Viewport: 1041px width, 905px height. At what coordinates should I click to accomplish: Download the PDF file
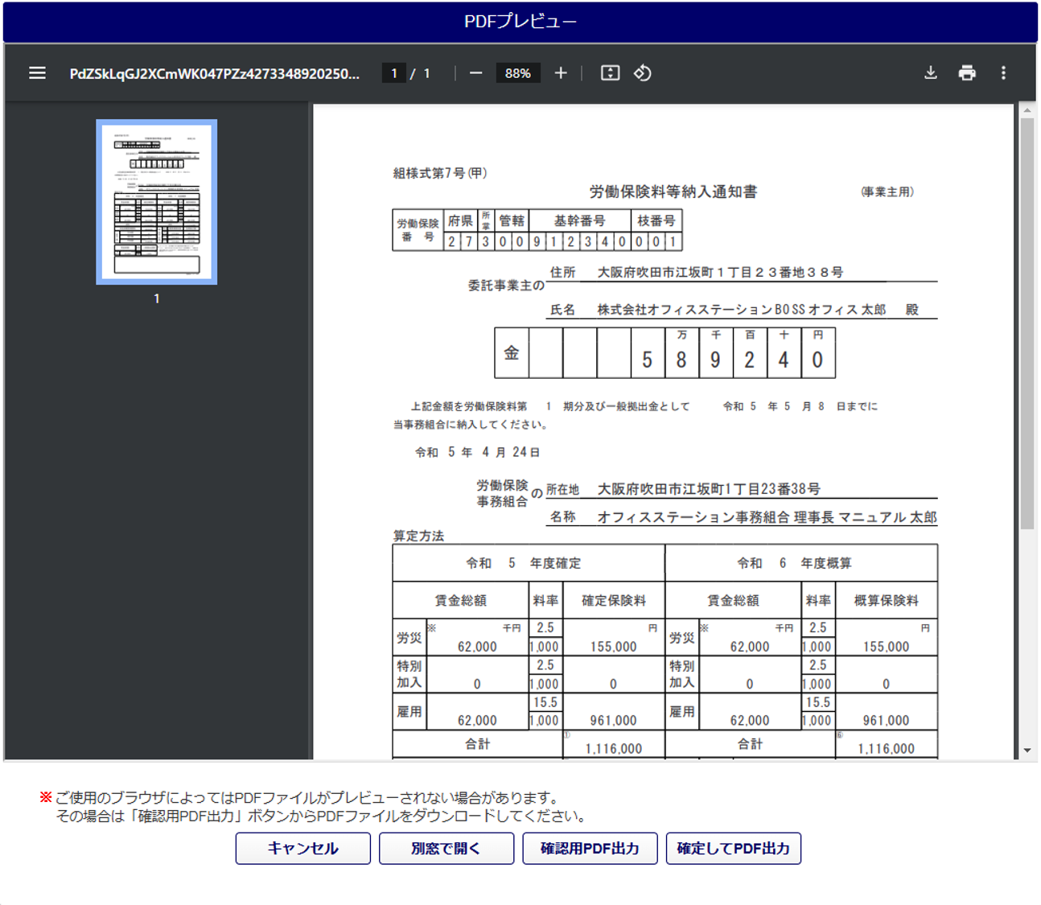tap(930, 73)
